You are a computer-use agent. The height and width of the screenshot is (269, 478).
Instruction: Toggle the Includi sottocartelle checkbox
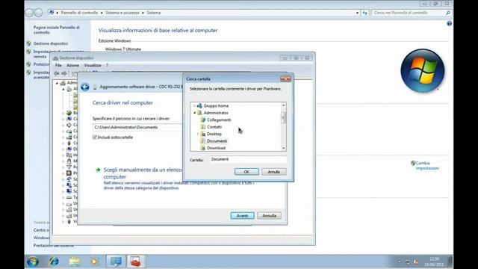pyautogui.click(x=95, y=137)
